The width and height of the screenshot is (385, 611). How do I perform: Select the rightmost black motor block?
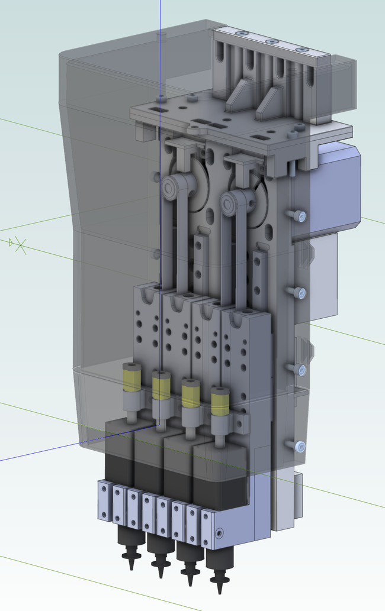(x=220, y=477)
